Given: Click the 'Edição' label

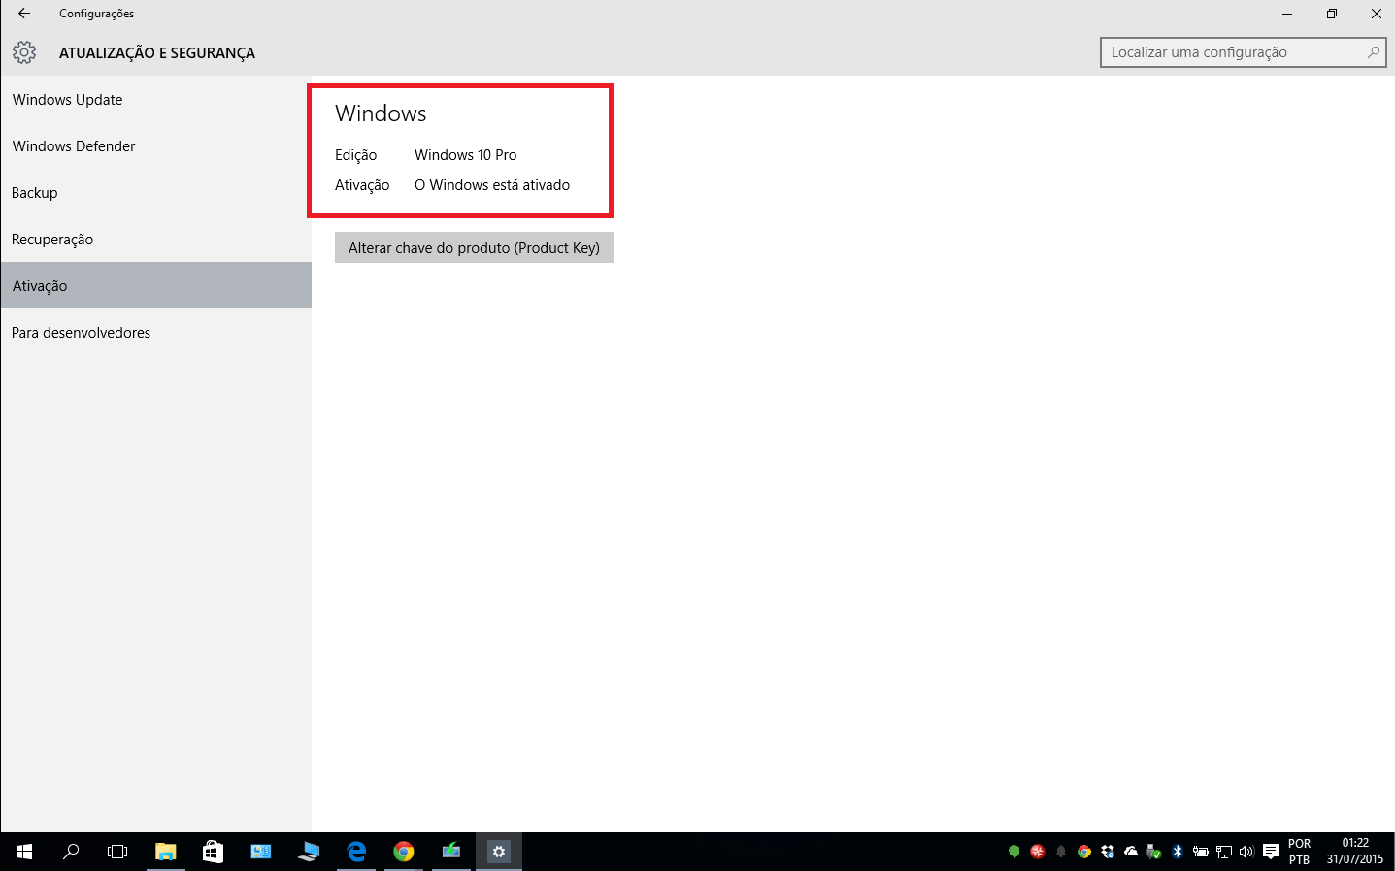Looking at the screenshot, I should 356,155.
